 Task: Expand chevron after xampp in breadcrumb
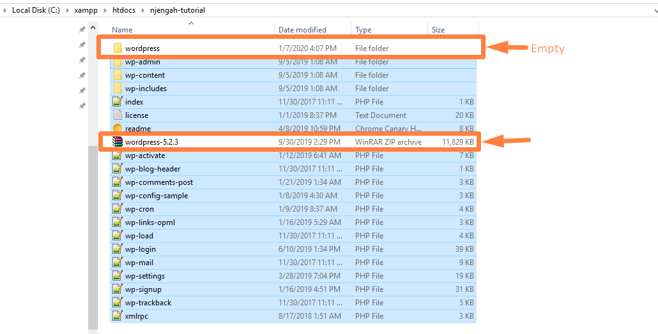pyautogui.click(x=105, y=10)
